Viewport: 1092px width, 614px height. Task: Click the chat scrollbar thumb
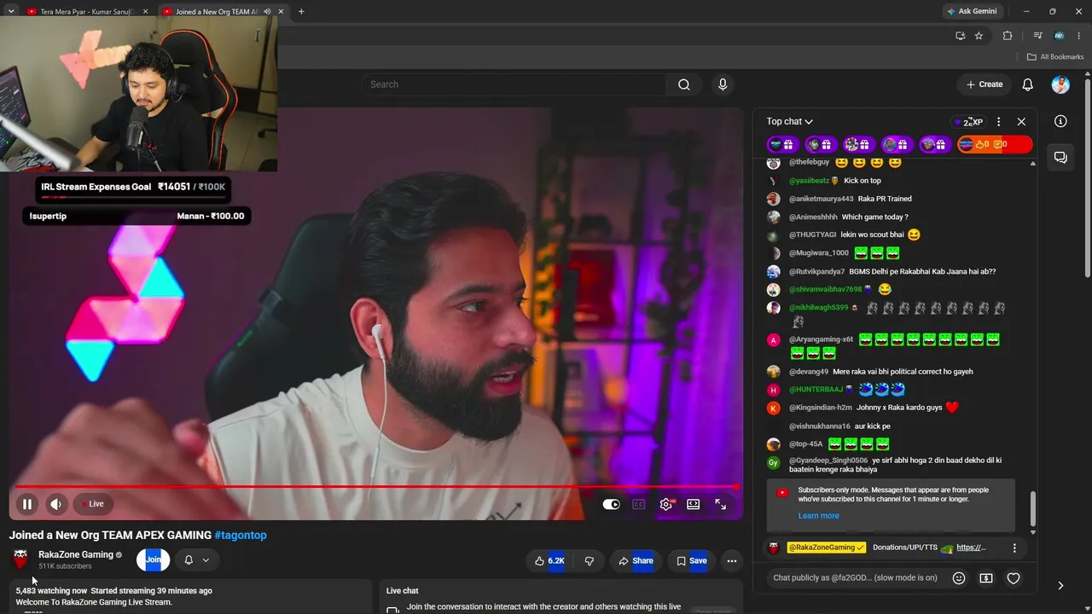pos(1033,509)
